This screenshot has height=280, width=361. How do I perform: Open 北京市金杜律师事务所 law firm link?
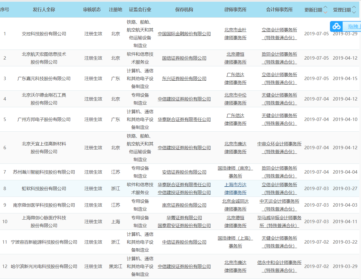pos(235,34)
